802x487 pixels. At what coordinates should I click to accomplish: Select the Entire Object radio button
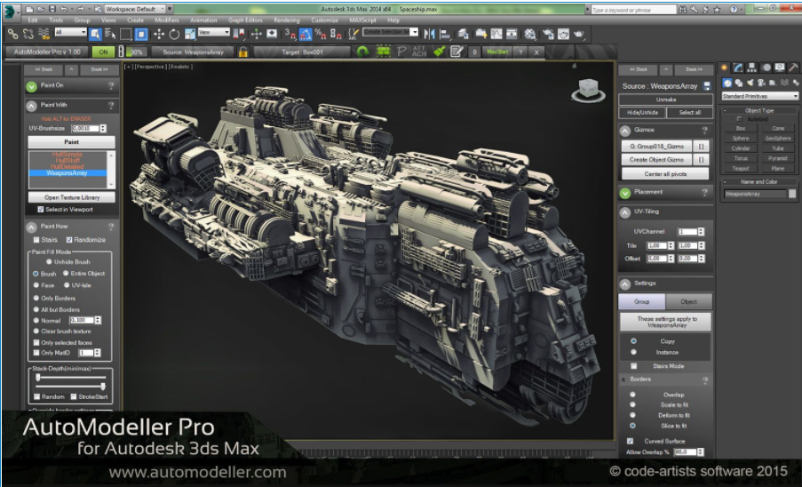point(67,273)
